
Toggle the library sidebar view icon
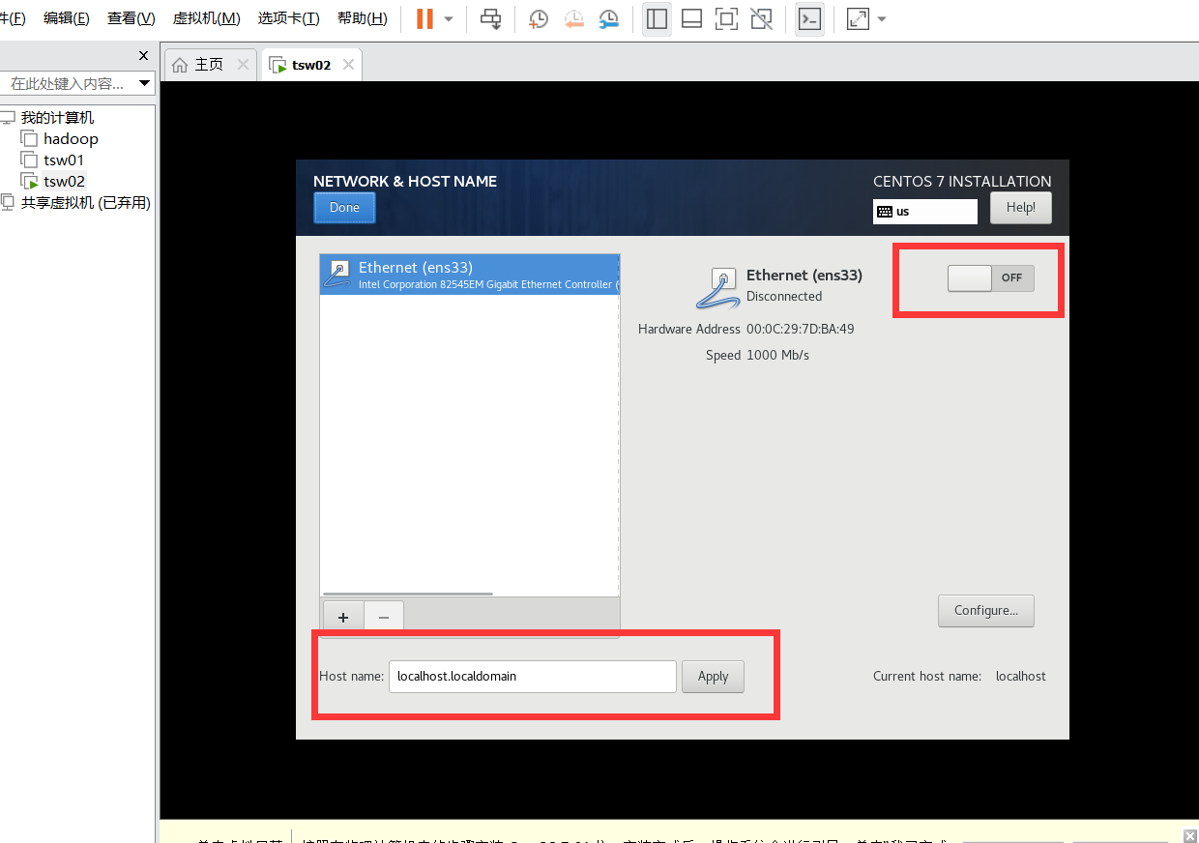point(657,19)
